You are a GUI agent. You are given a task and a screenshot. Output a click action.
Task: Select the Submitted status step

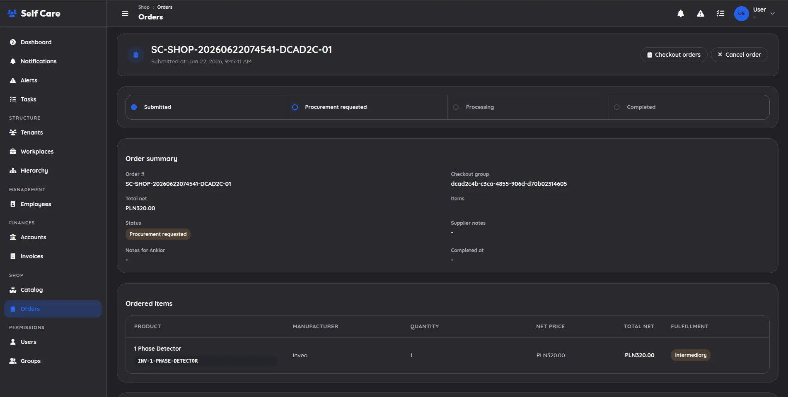coord(206,107)
